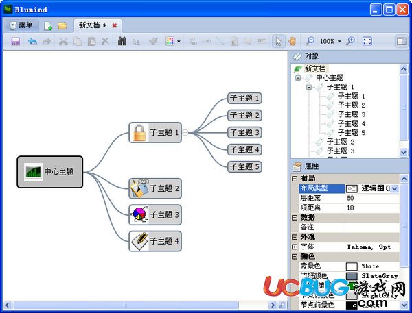The image size is (412, 313).
Task: Click the add note page icon
Action: pyautogui.click(x=234, y=41)
